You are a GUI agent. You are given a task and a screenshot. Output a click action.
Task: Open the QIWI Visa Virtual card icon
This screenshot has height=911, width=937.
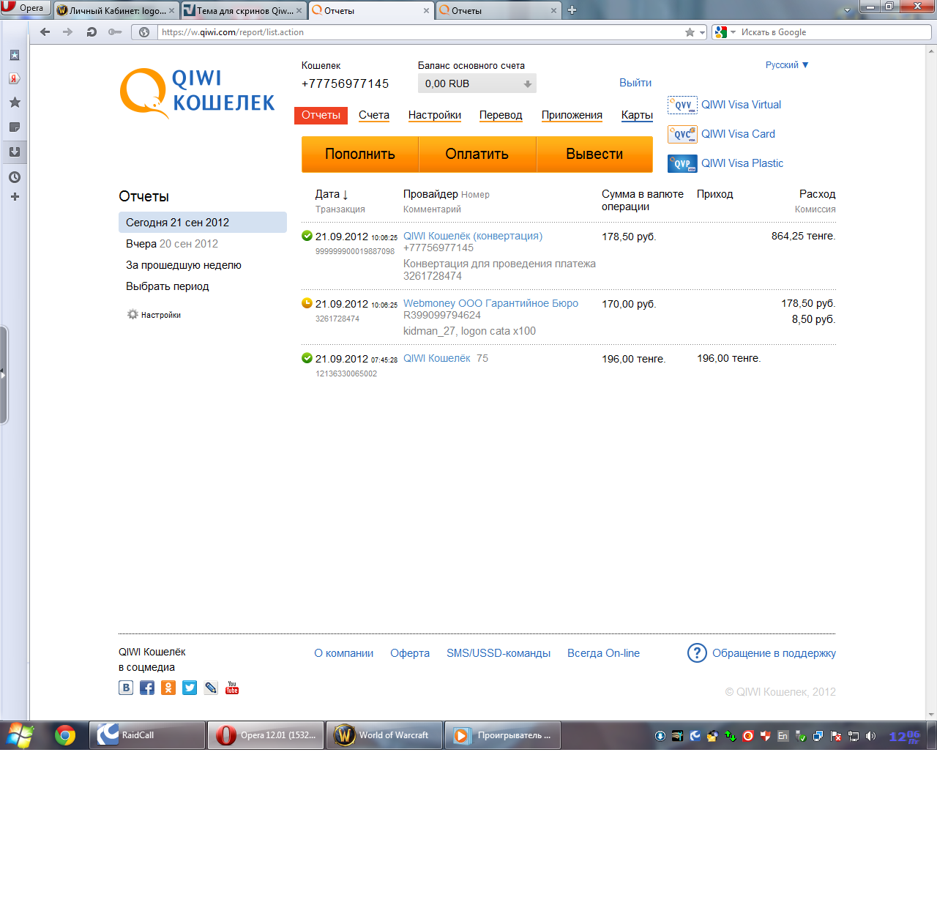[x=682, y=105]
